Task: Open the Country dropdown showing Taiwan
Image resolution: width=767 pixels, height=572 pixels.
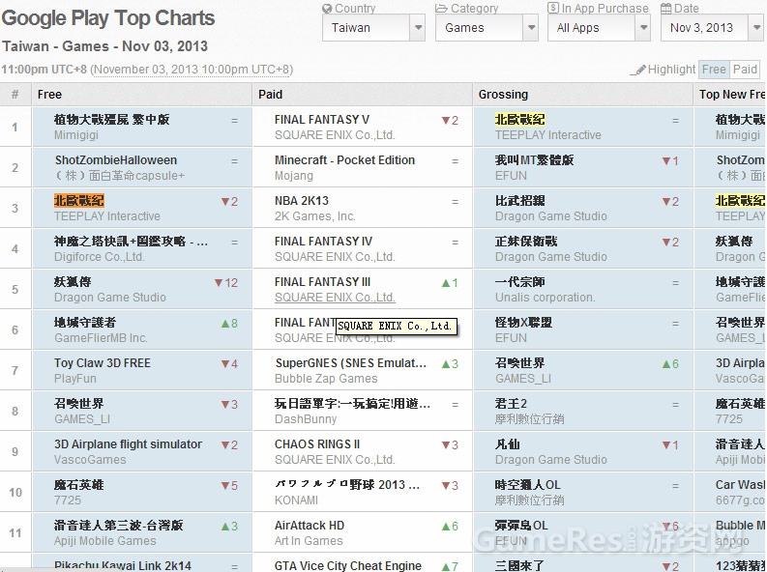Action: [373, 27]
